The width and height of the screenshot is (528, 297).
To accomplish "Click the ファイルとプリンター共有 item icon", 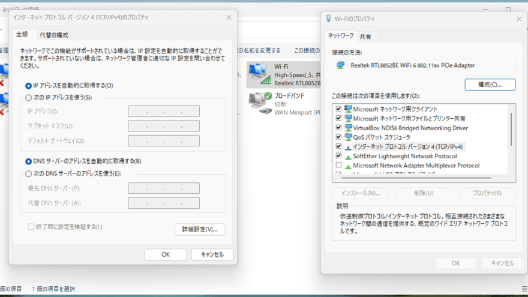I will point(348,118).
